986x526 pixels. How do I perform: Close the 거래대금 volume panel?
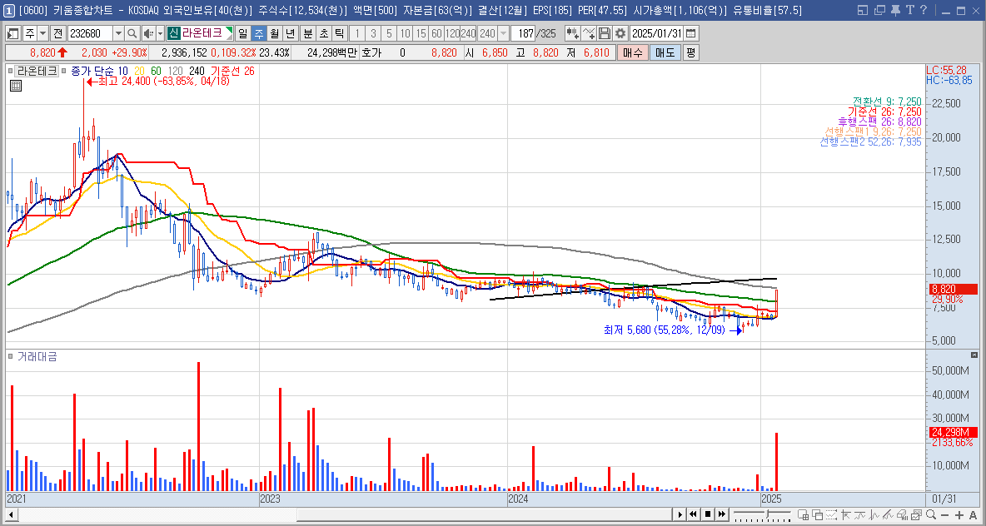974,355
